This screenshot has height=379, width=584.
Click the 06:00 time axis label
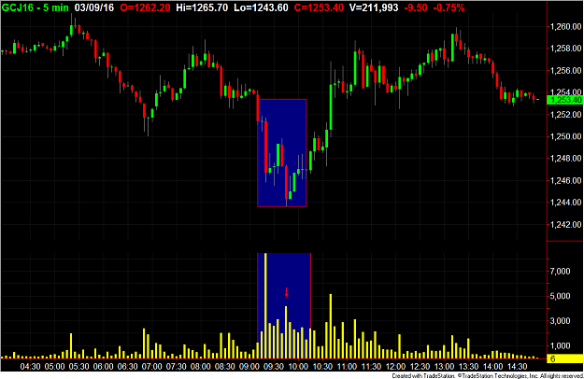point(103,367)
